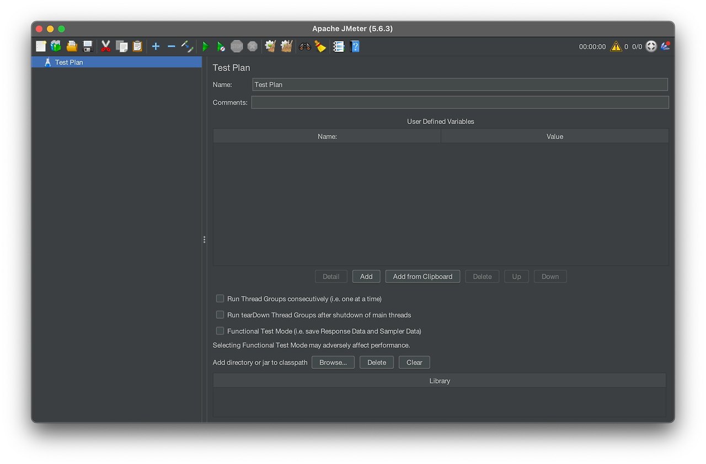
Task: Click the Open file folder icon
Action: pos(72,46)
